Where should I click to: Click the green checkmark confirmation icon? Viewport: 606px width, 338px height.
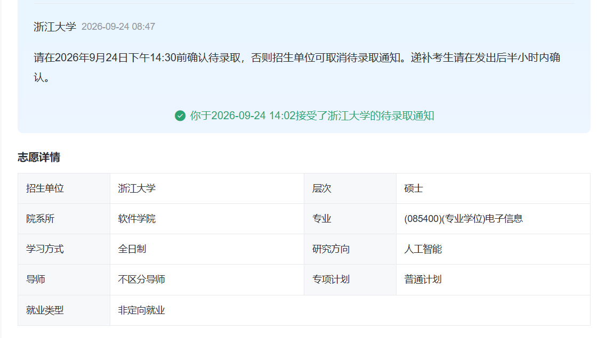coord(180,116)
